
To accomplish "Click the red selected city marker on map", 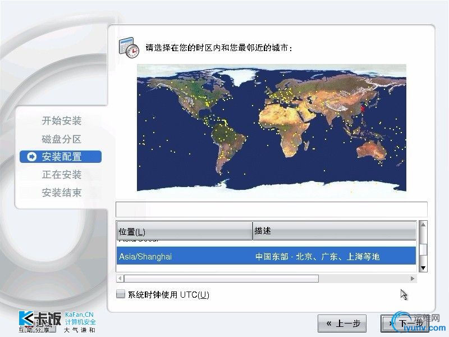I will [x=363, y=109].
